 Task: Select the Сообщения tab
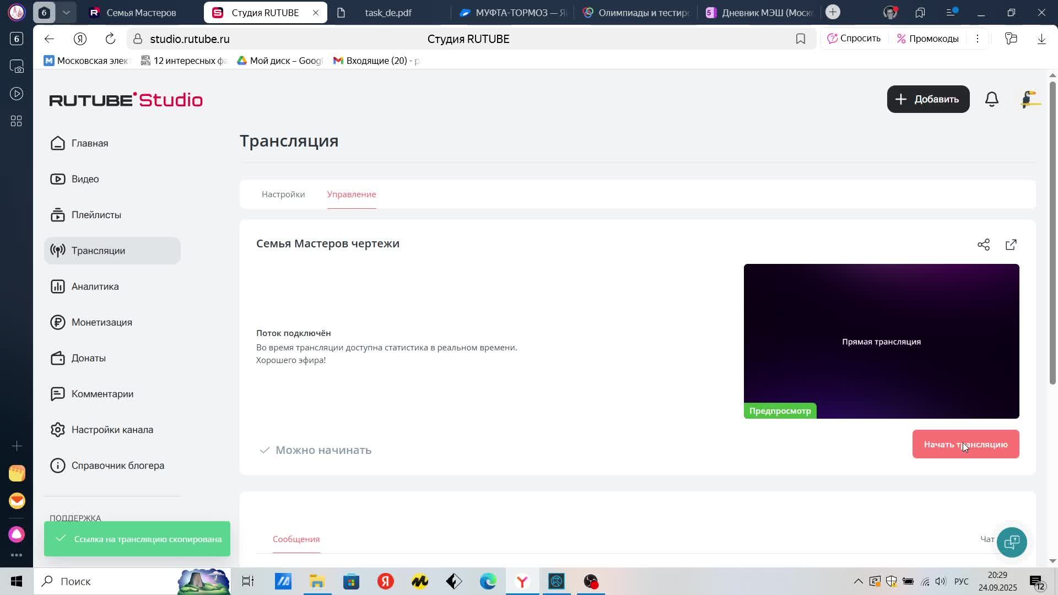296,539
